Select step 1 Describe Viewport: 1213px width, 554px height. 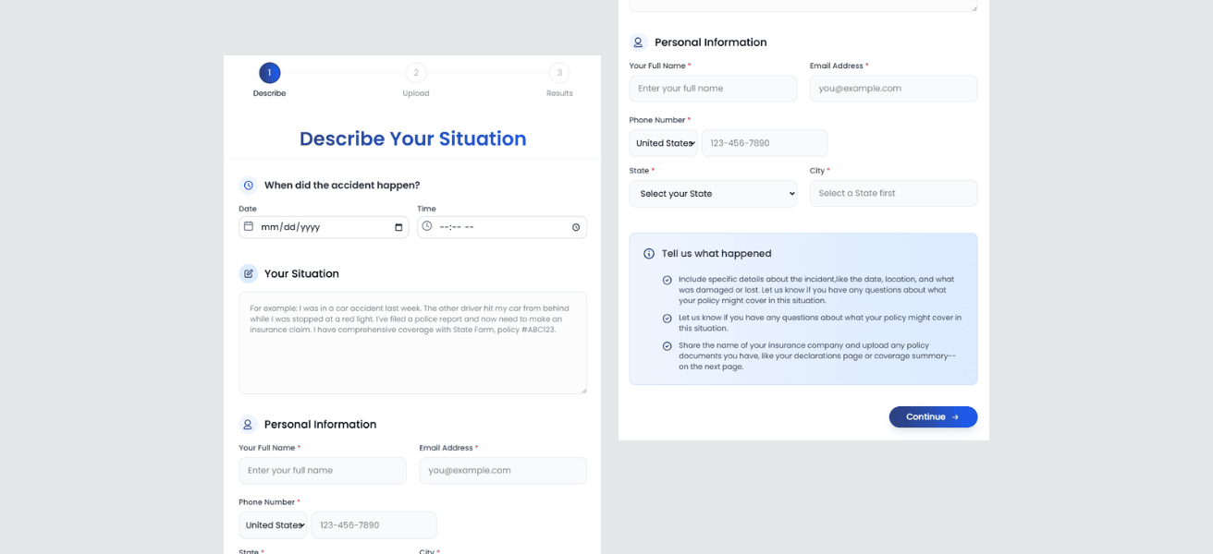269,73
